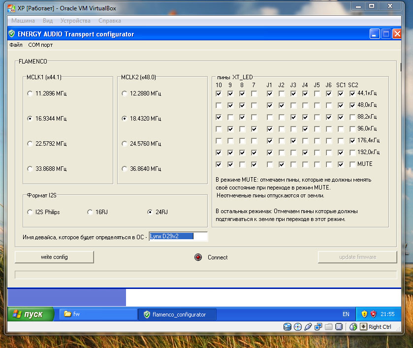Toggle SC2 checkbox in MUTE row
Image resolution: width=413 pixels, height=348 pixels.
point(352,164)
